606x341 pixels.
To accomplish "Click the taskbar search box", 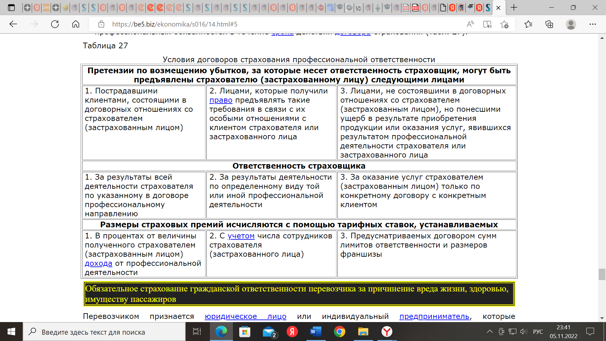I will click(104, 332).
